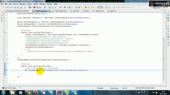Open Skype from taskbar

click(75, 93)
